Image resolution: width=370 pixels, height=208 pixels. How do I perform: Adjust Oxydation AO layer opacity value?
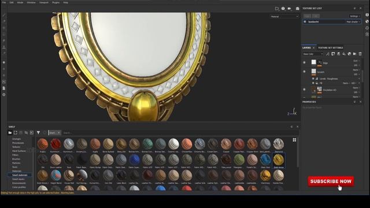[x=356, y=92]
